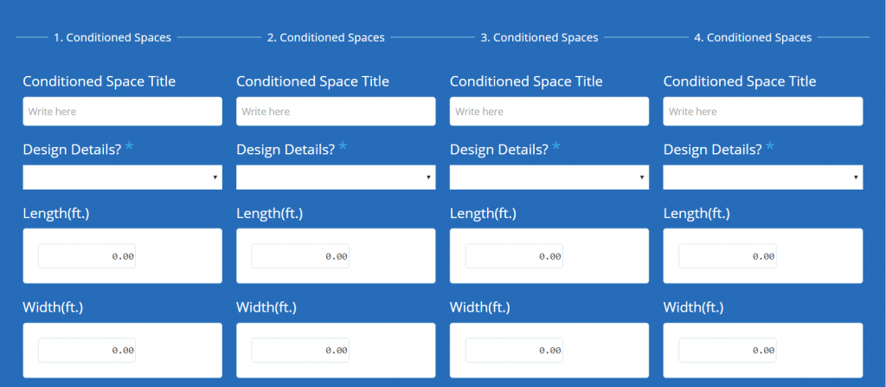Click the first Conditioned Space Title field
This screenshot has height=387, width=886.
click(x=122, y=112)
